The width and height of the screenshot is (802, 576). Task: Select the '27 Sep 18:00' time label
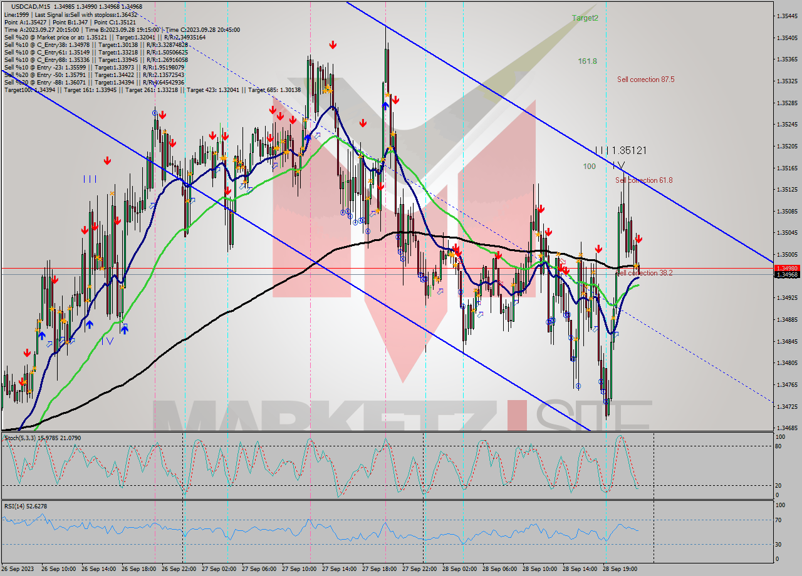[x=379, y=569]
